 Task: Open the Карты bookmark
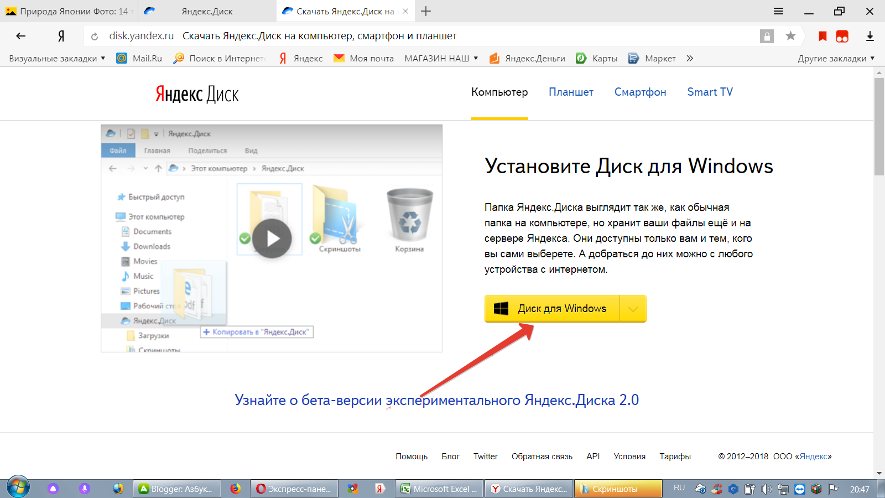click(x=597, y=58)
